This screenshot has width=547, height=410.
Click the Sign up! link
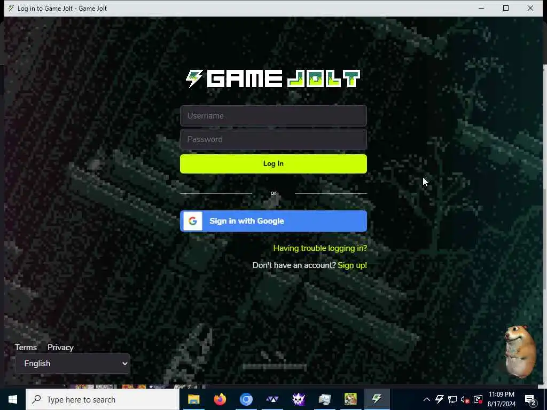(352, 265)
